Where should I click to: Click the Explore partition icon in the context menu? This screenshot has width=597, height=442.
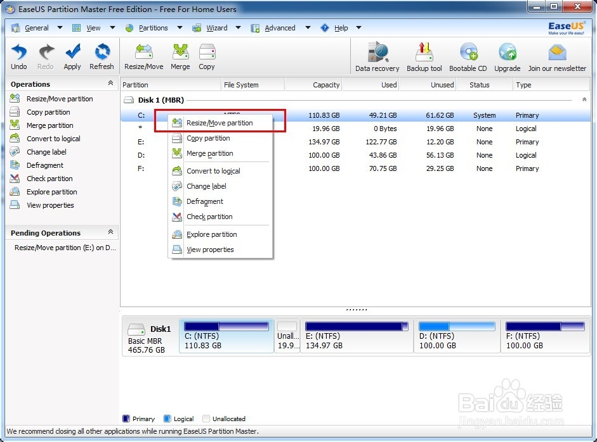pyautogui.click(x=177, y=234)
